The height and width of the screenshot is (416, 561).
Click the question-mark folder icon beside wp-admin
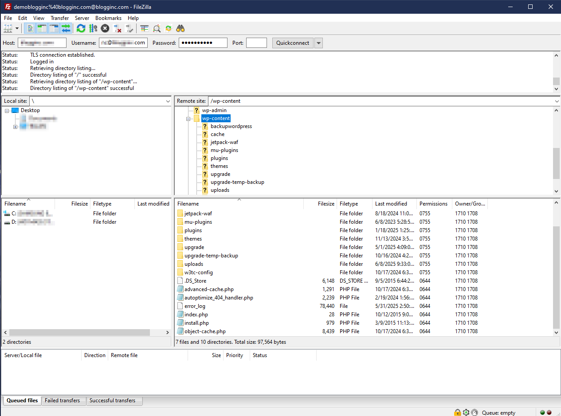[x=196, y=110]
